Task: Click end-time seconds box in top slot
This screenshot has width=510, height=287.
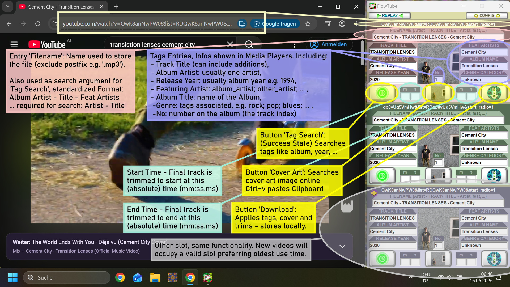Action: click(471, 96)
